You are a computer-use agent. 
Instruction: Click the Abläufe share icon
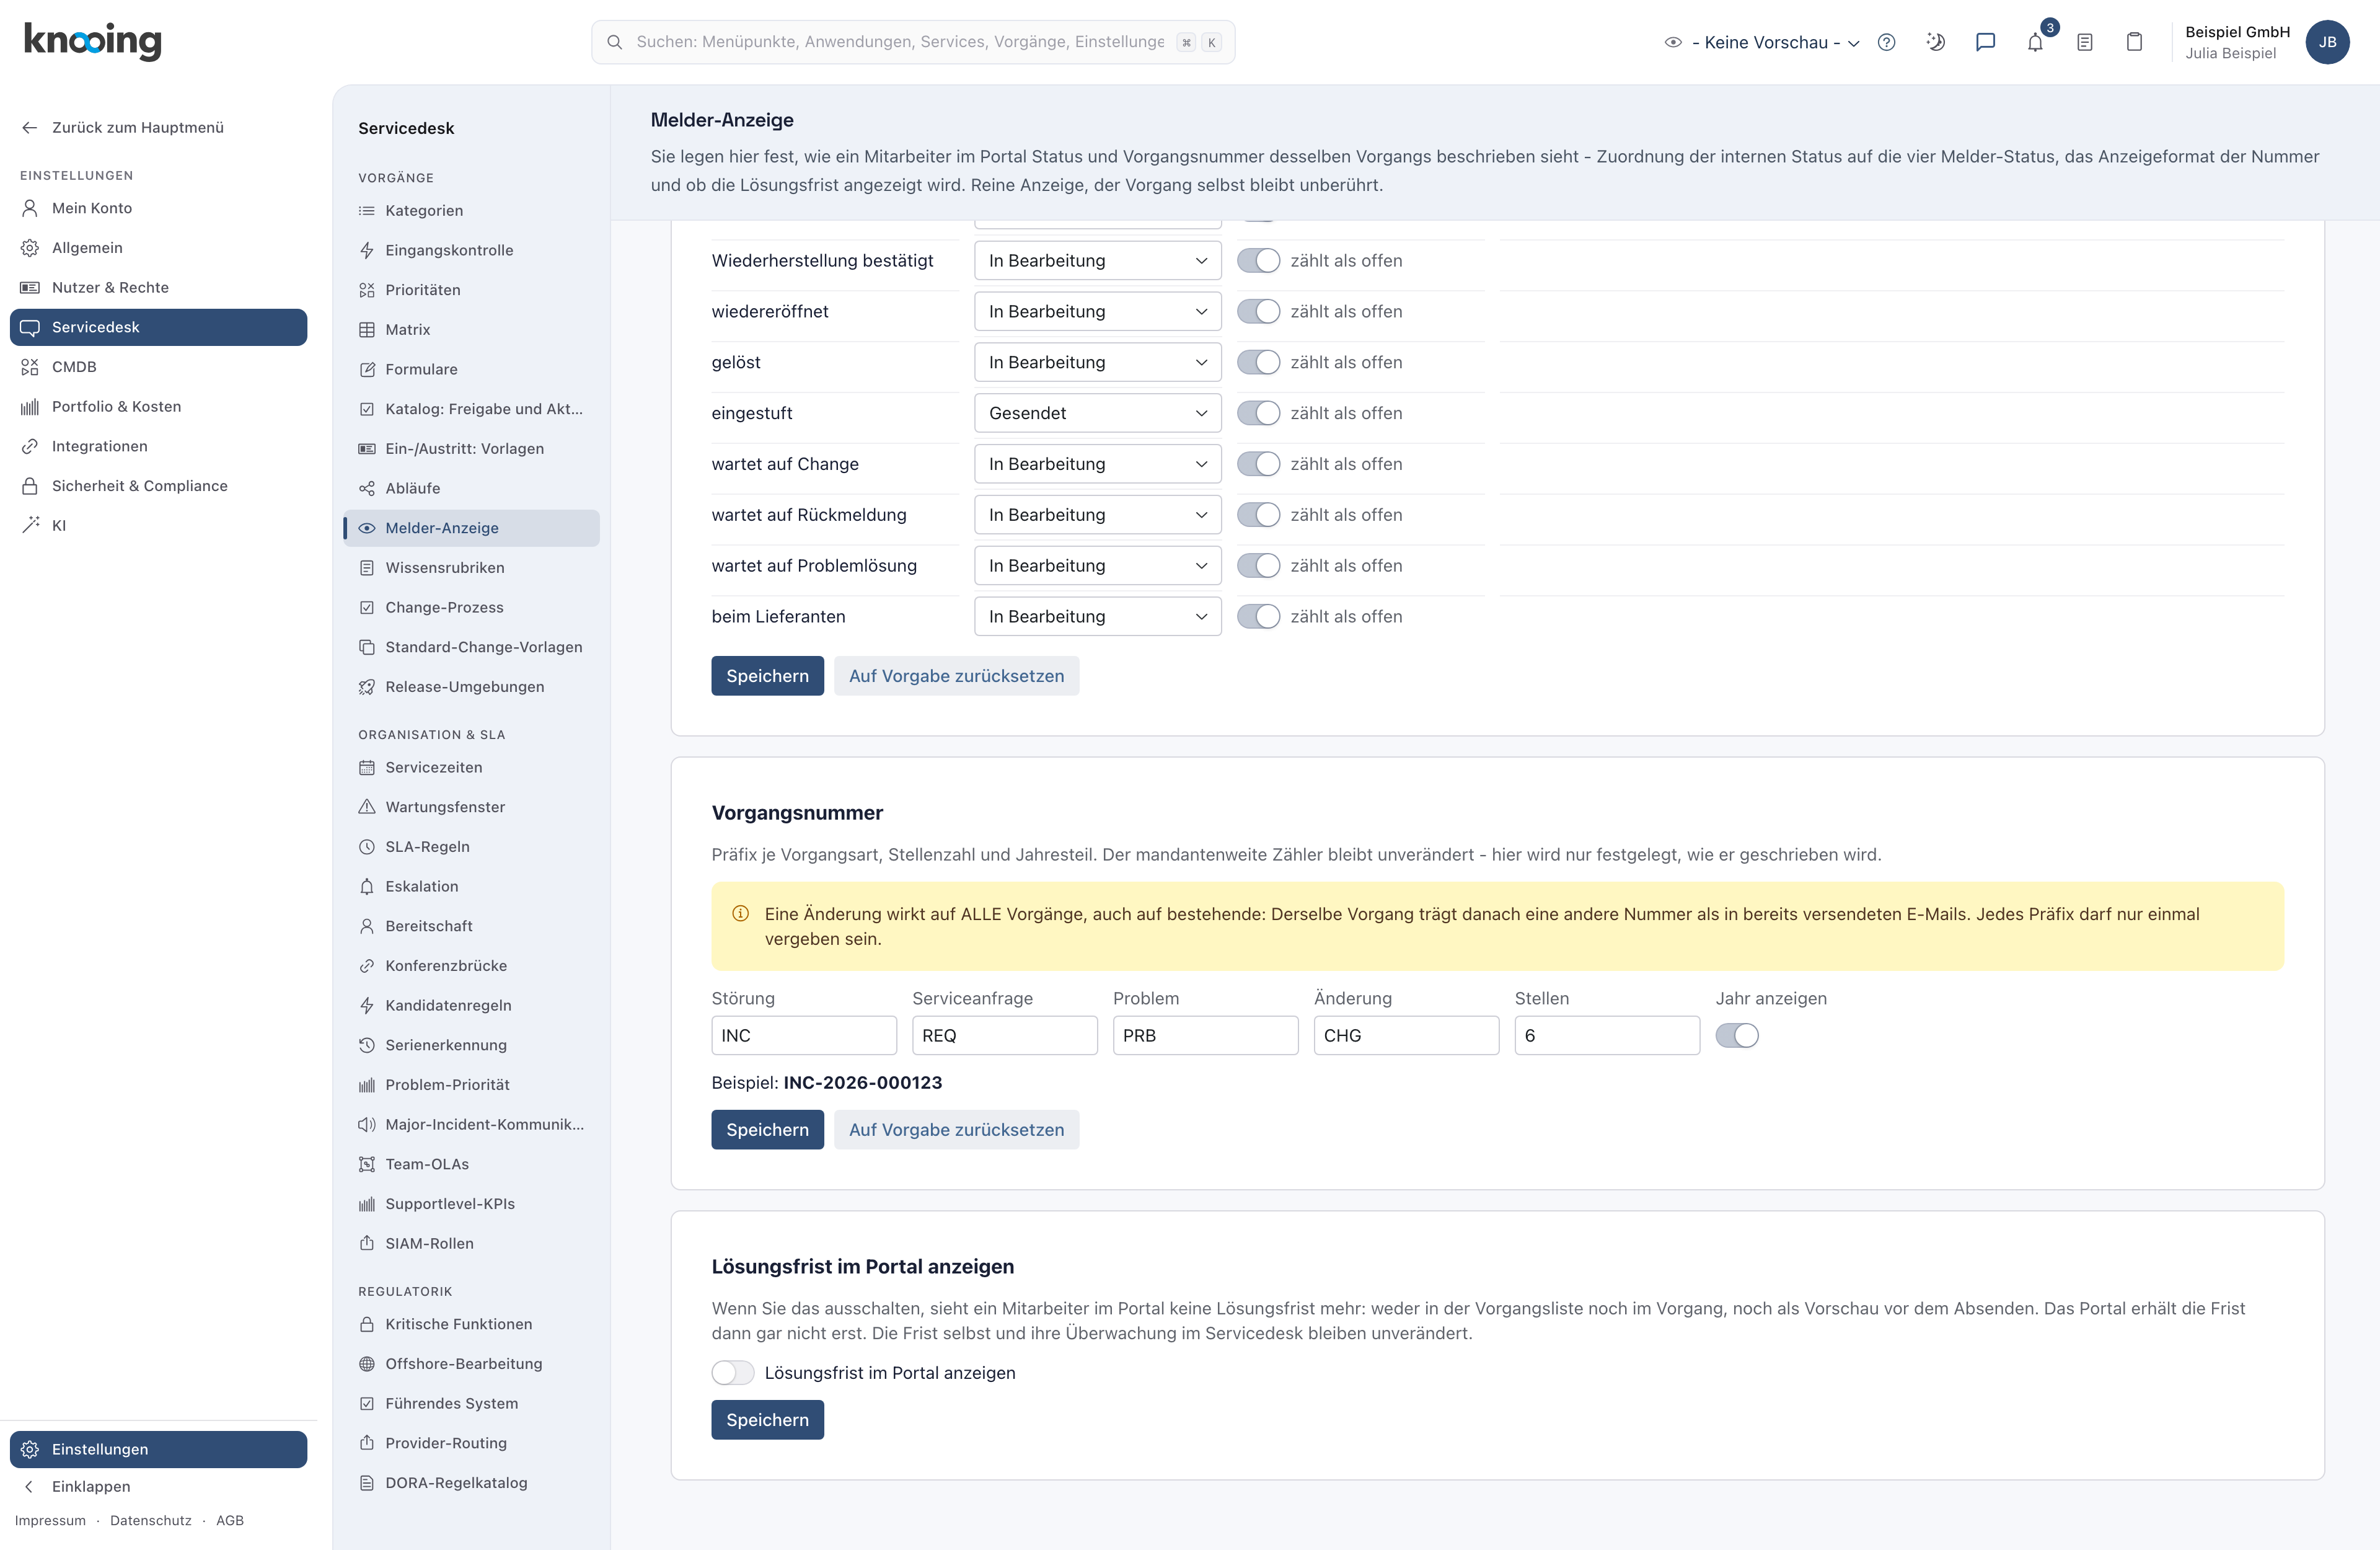click(x=367, y=489)
